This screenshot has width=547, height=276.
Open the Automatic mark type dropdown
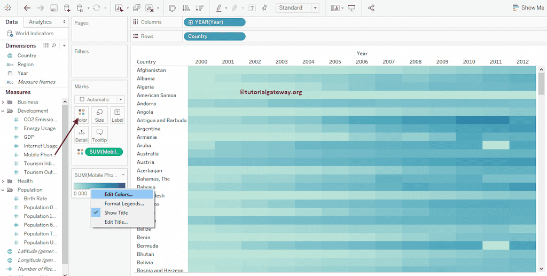99,99
